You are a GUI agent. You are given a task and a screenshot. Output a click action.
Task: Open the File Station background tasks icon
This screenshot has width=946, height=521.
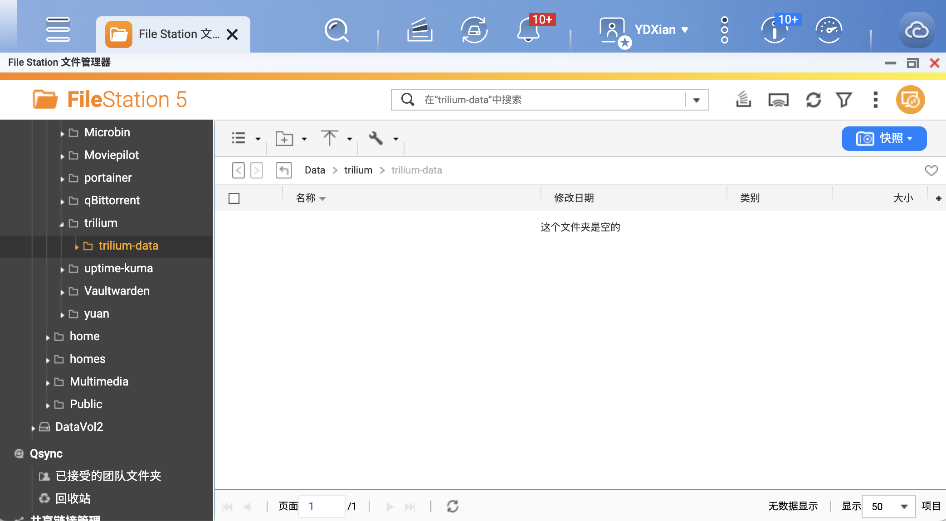pyautogui.click(x=743, y=100)
